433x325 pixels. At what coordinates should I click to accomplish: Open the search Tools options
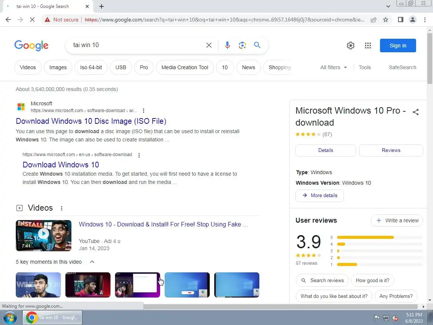pos(365,67)
